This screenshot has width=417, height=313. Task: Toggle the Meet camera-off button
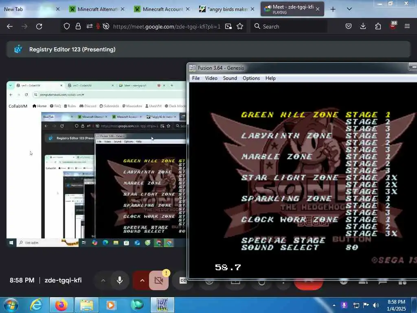click(x=159, y=280)
